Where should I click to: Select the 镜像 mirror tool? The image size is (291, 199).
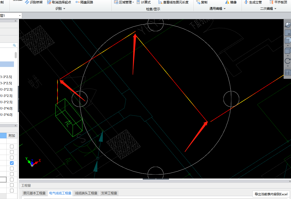click(231, 2)
